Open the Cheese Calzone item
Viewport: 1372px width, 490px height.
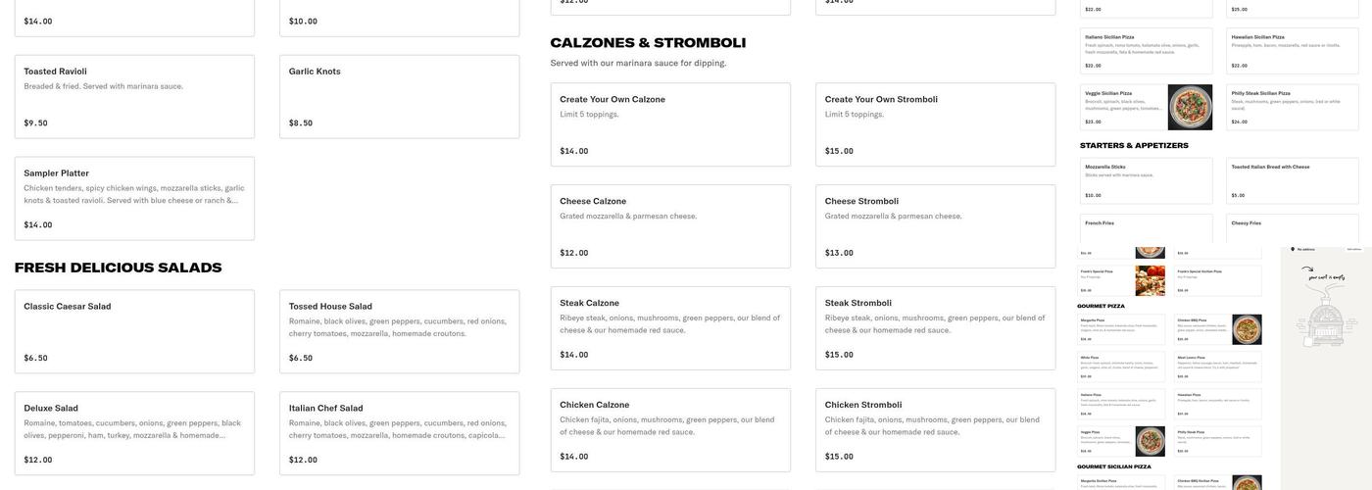[x=670, y=226]
